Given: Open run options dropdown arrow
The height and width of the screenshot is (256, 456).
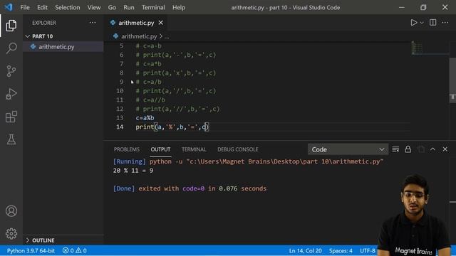Looking at the screenshot, I should pos(422,23).
